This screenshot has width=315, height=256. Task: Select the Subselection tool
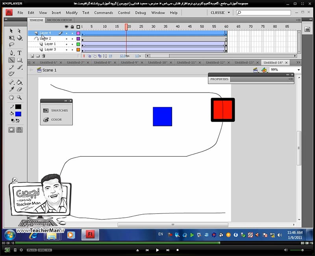[19, 31]
